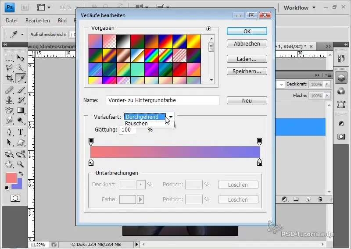351x249 pixels.
Task: Select the Brush tool
Action: point(21,90)
